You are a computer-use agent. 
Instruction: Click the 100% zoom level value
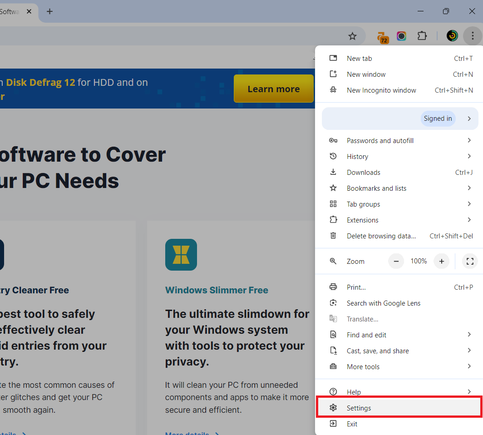click(x=419, y=261)
